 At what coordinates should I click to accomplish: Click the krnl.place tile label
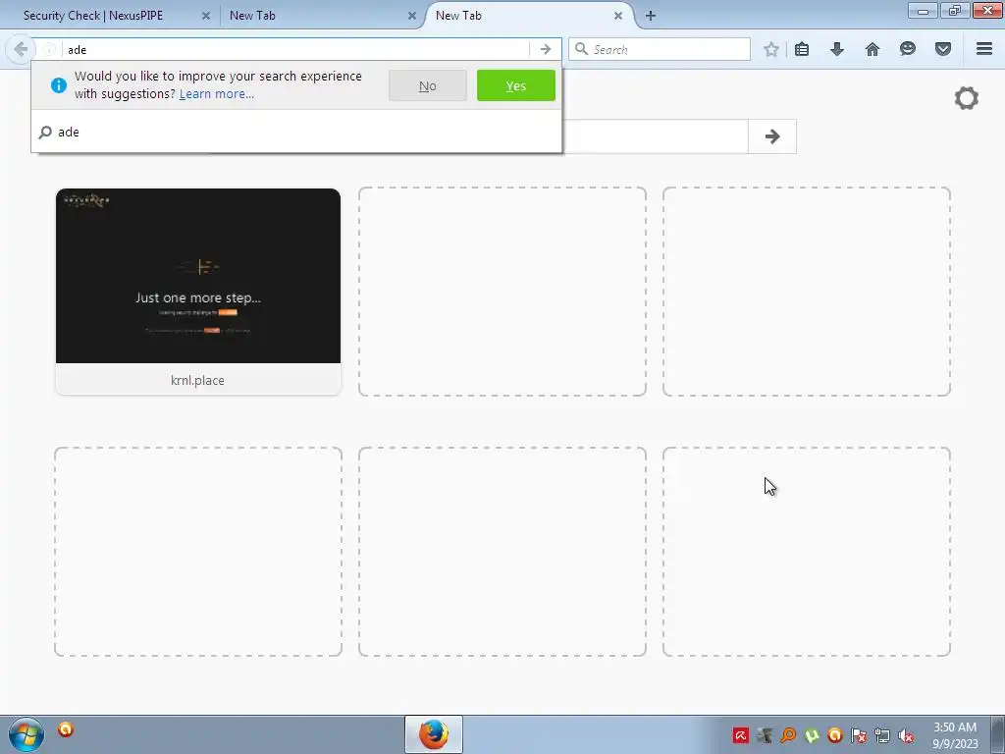pos(197,380)
